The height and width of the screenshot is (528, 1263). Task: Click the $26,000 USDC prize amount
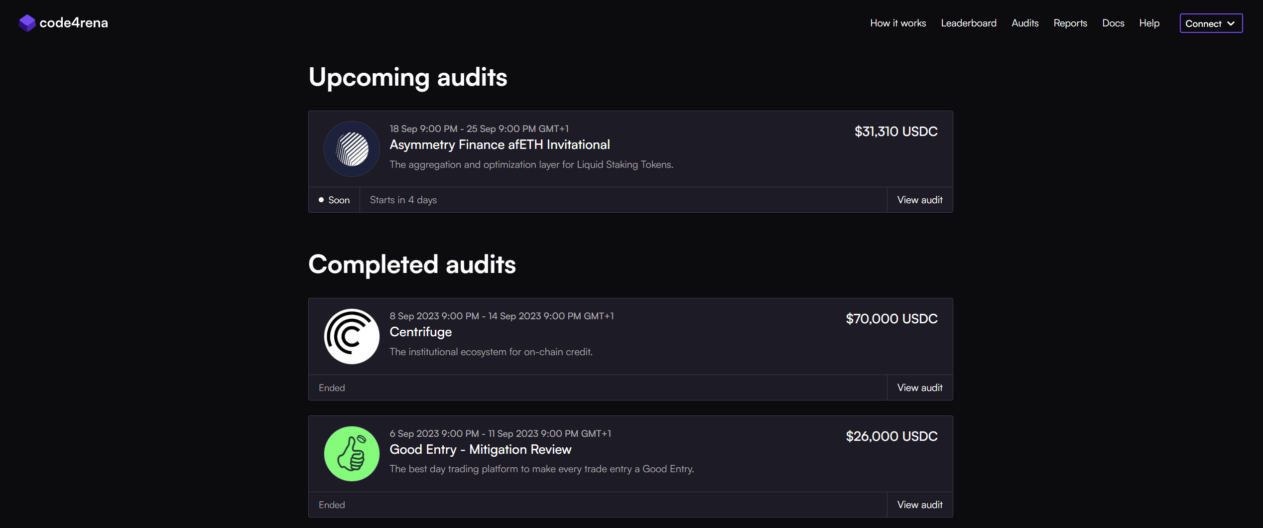point(891,436)
